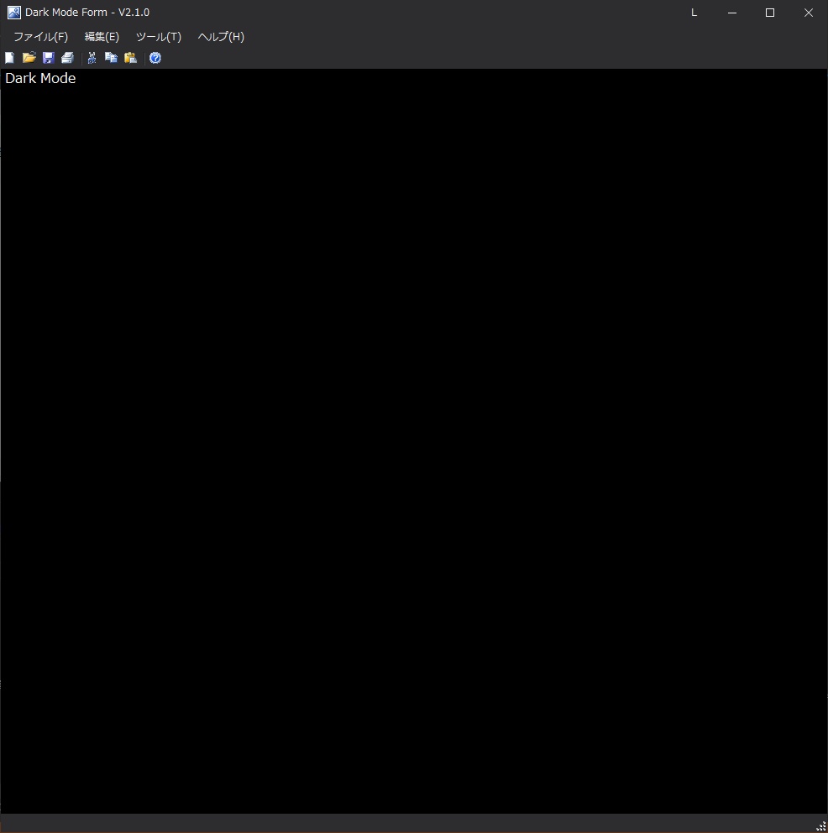This screenshot has width=828, height=833.
Task: Click the resize grip in the bottom-right corner
Action: 820,825
